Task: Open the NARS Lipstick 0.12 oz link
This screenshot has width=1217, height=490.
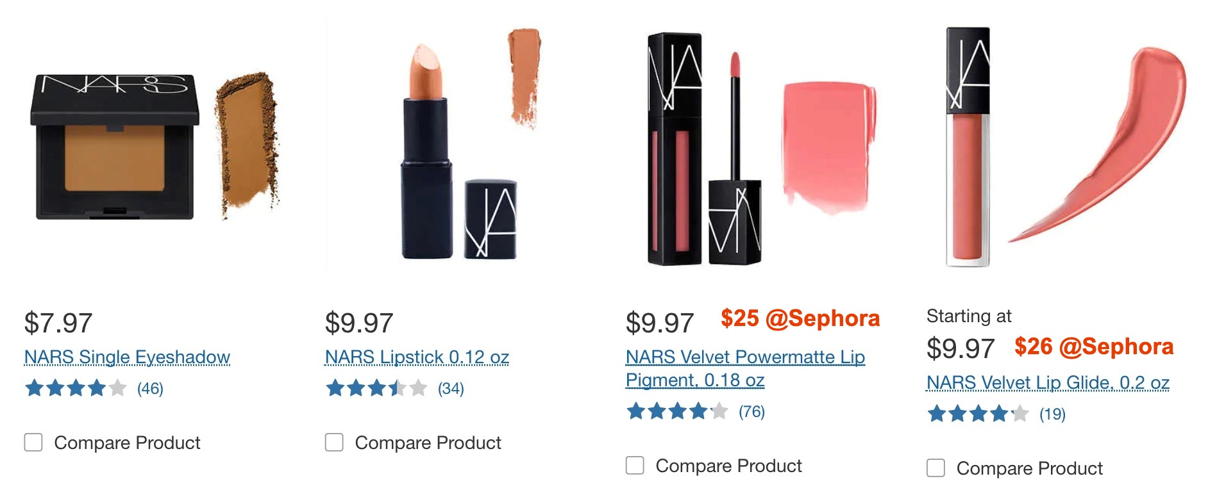Action: 417,357
